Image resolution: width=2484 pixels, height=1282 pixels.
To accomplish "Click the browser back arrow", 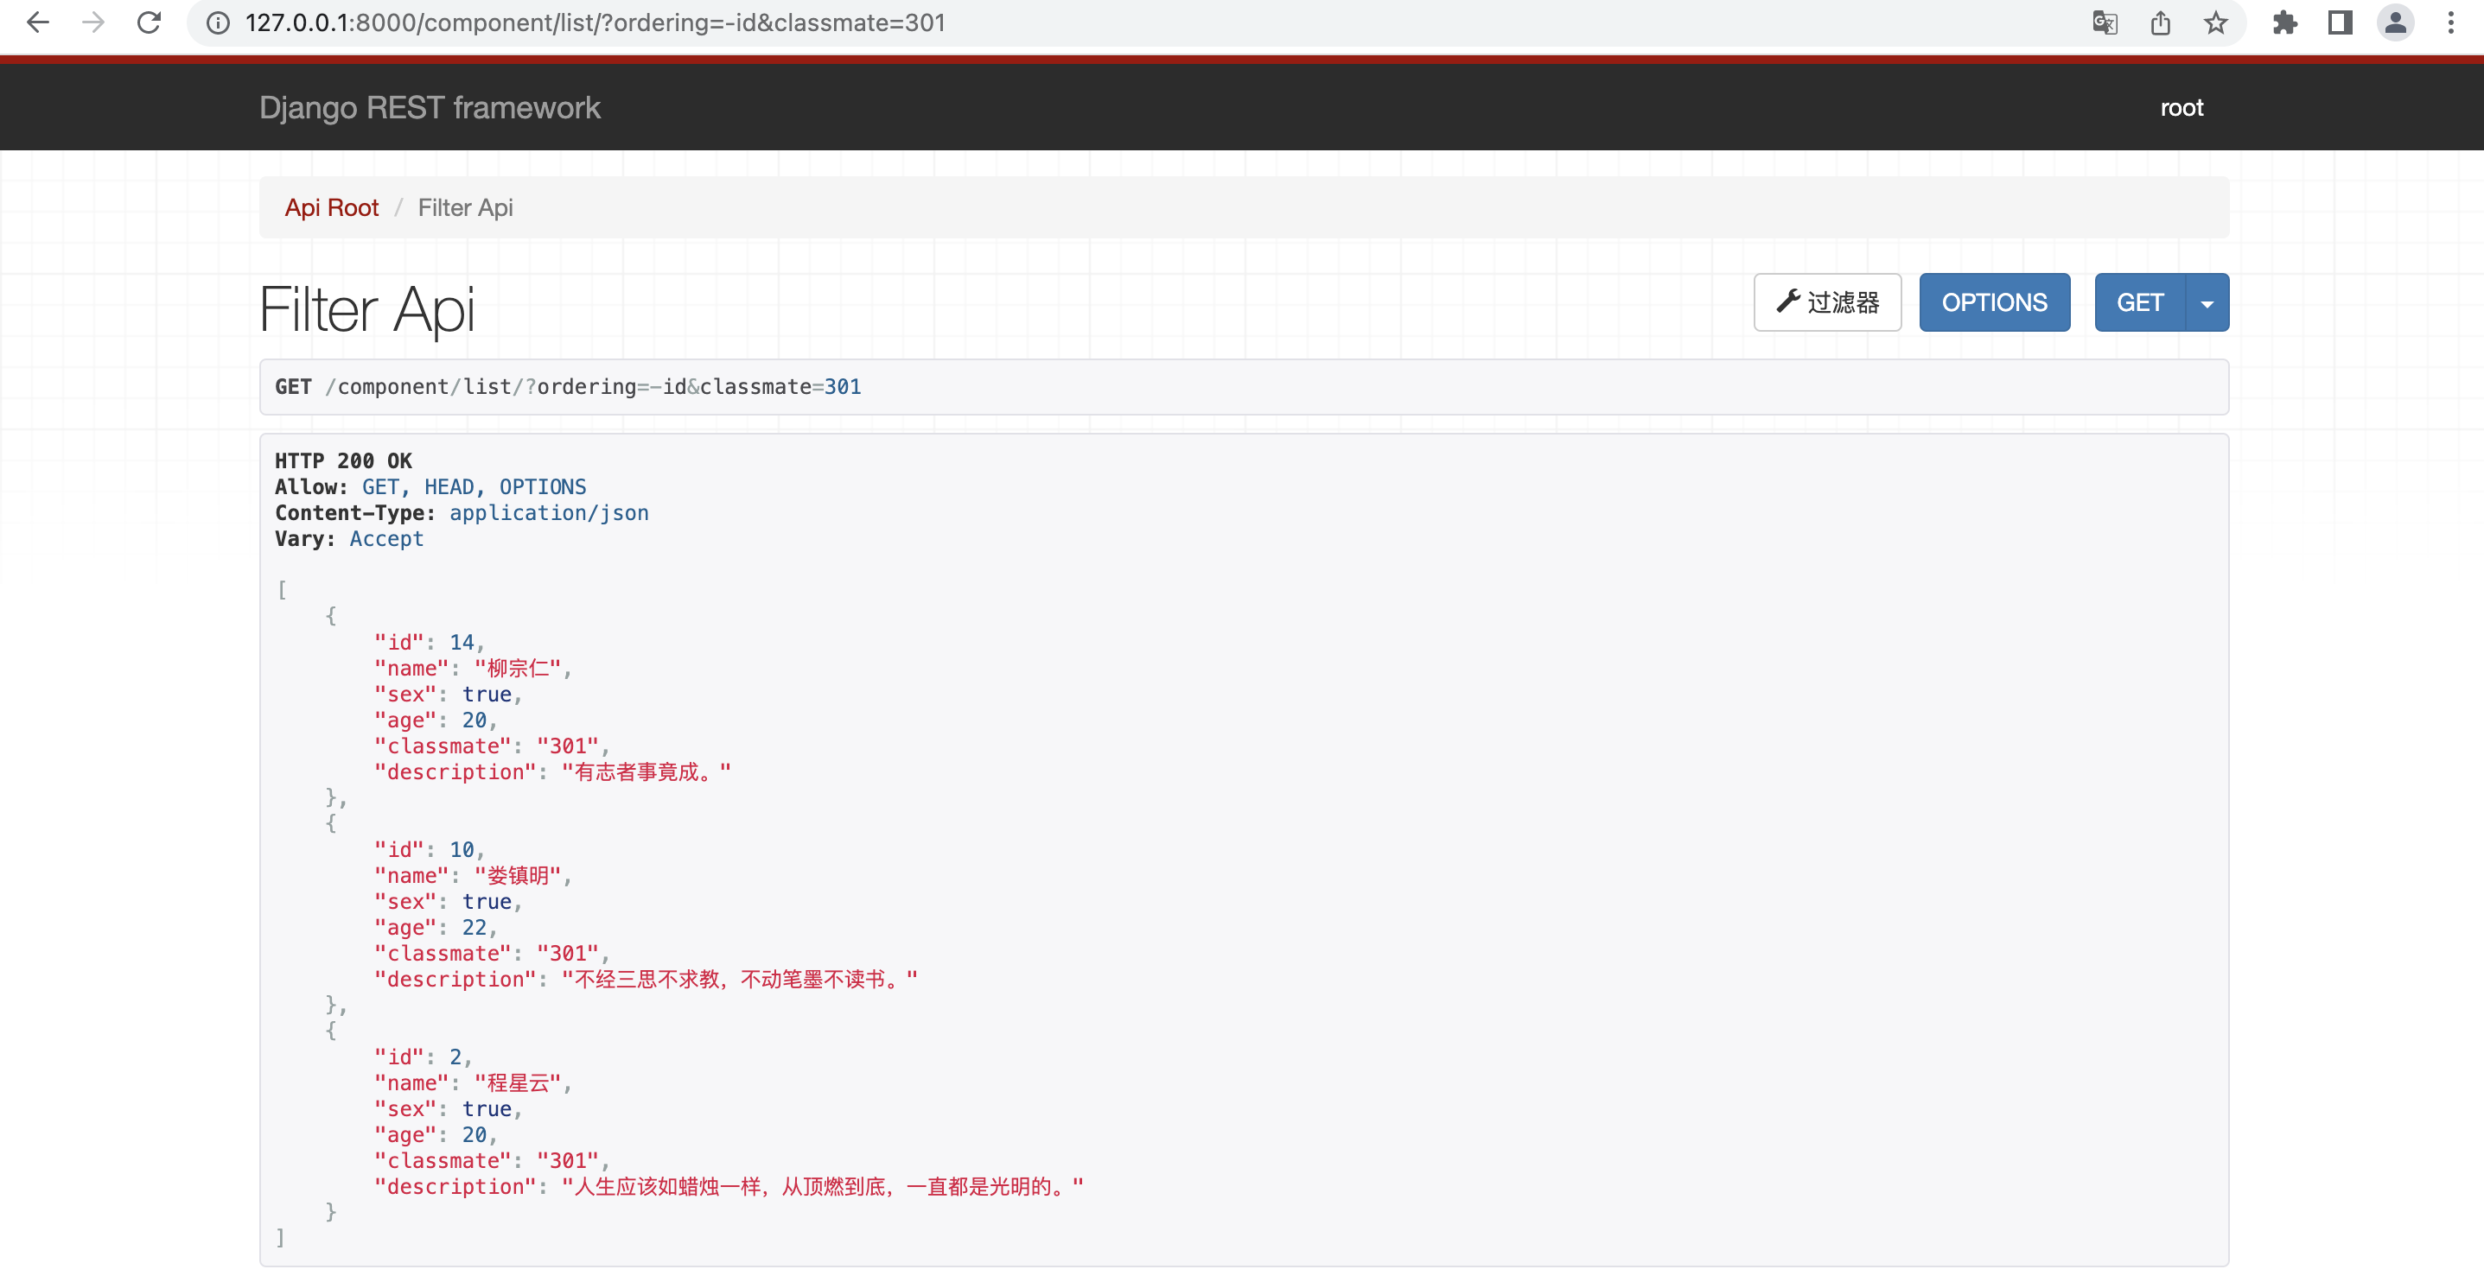I will coord(38,22).
